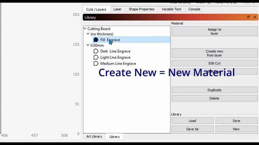Close the Library panel
Viewport: 259px width, 145px height.
(x=255, y=17)
